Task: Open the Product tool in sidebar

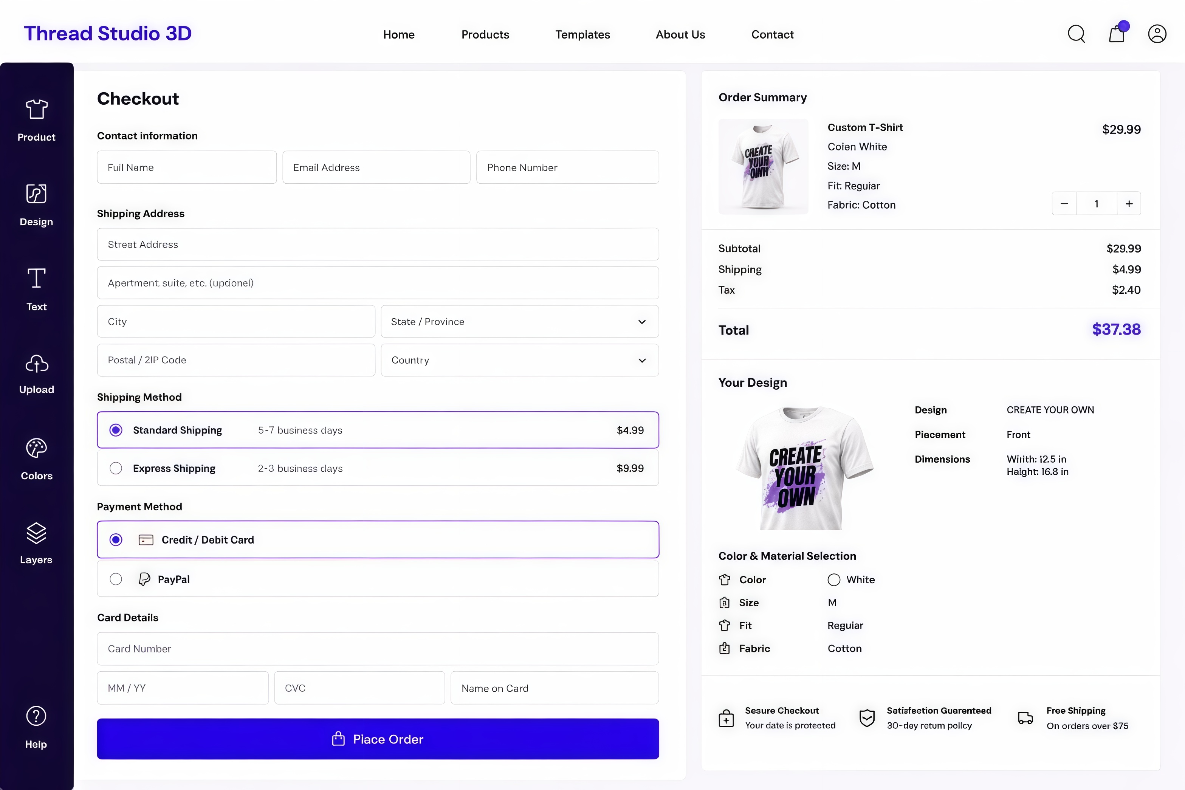Action: pos(36,121)
